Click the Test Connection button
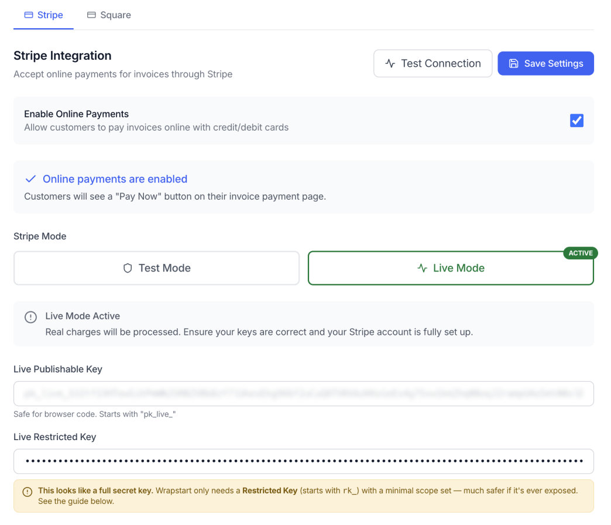 click(432, 63)
